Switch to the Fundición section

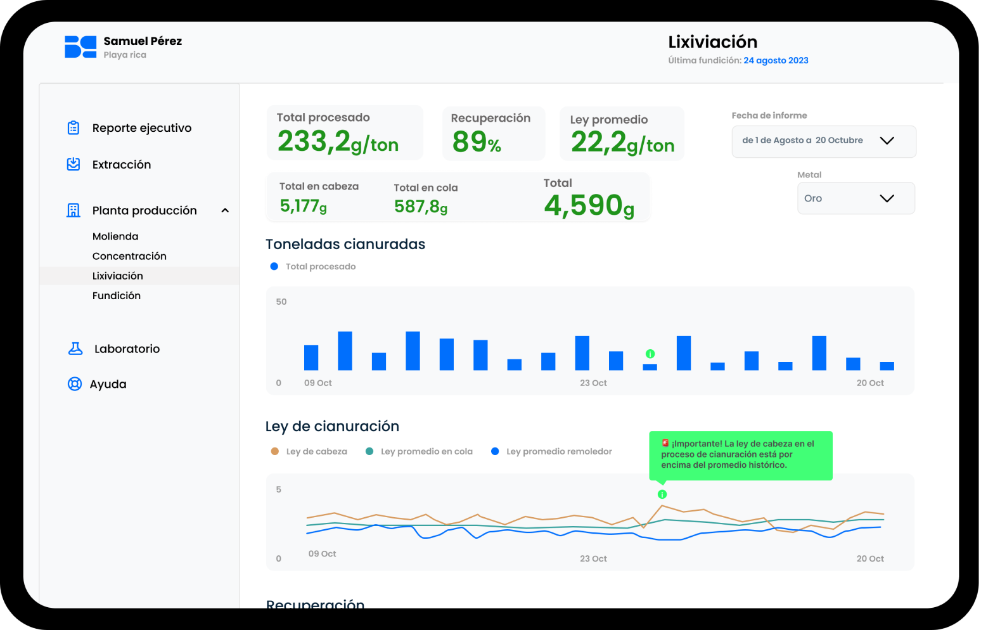point(117,295)
